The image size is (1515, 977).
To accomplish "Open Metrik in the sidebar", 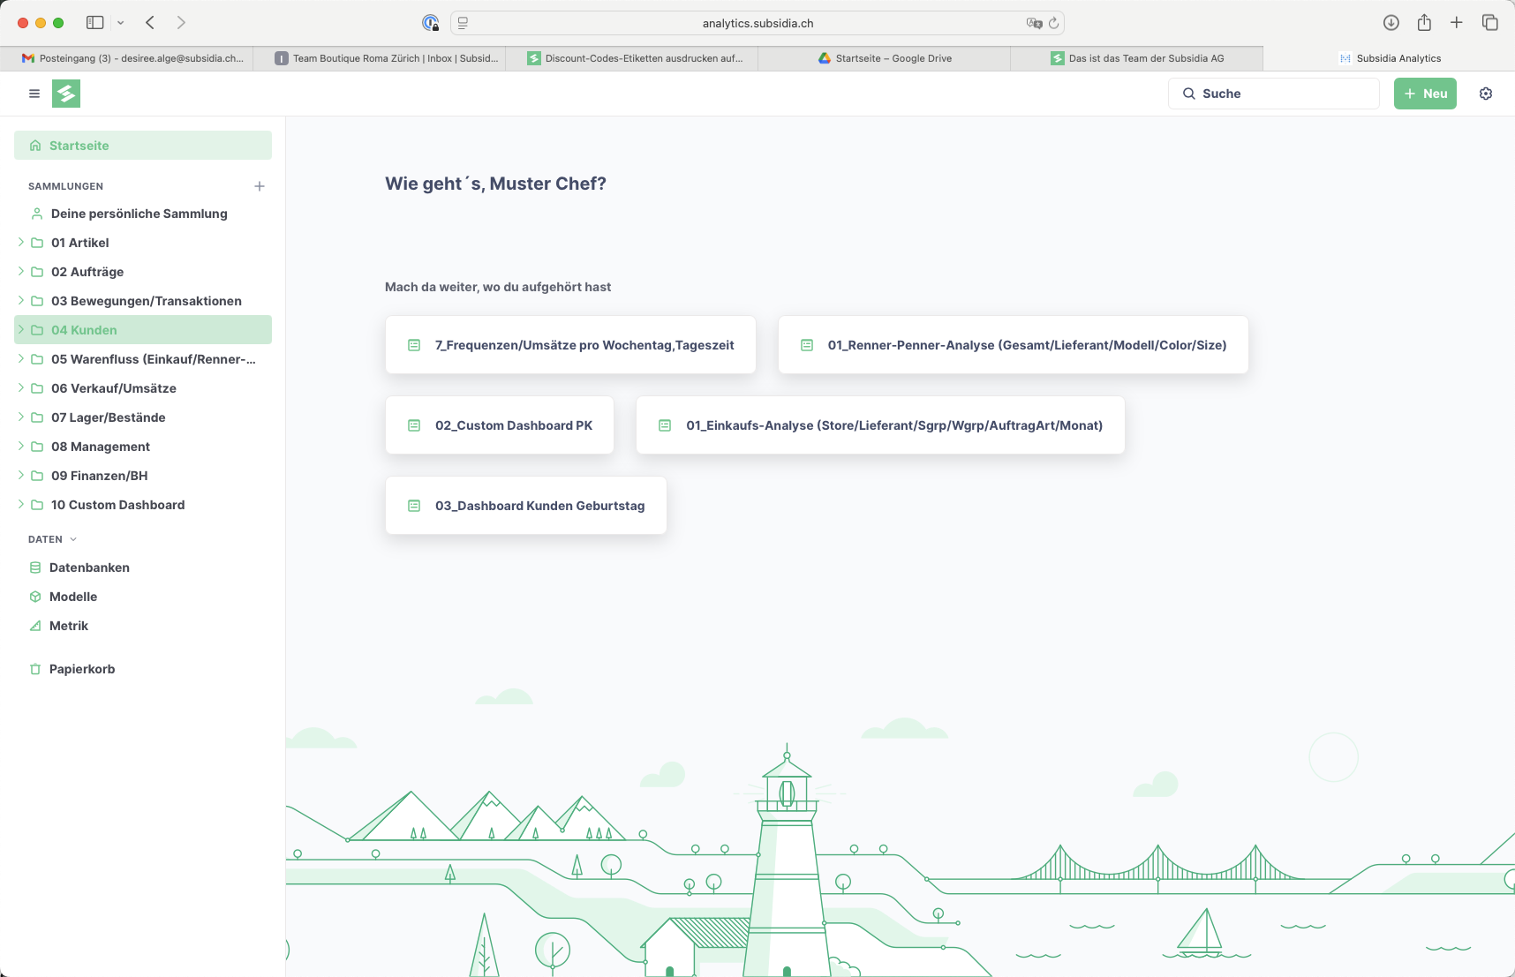I will coord(69,626).
